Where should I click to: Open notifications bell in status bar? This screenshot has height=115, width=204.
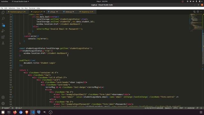tap(201, 108)
